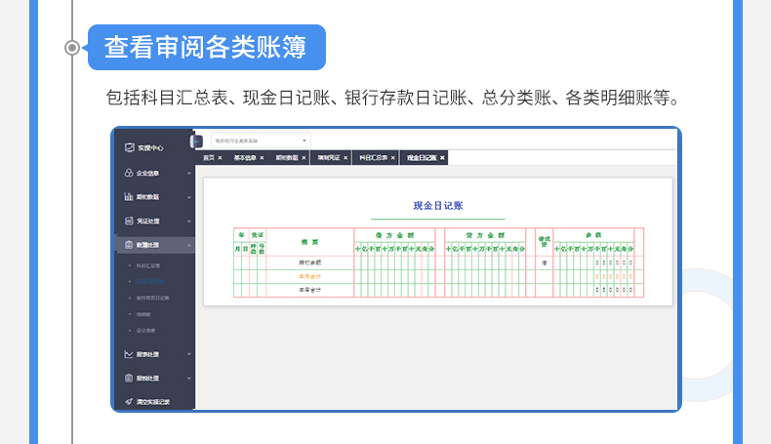Expand the 期初数据 sidebar chevron
Image resolution: width=771 pixels, height=444 pixels.
point(189,197)
